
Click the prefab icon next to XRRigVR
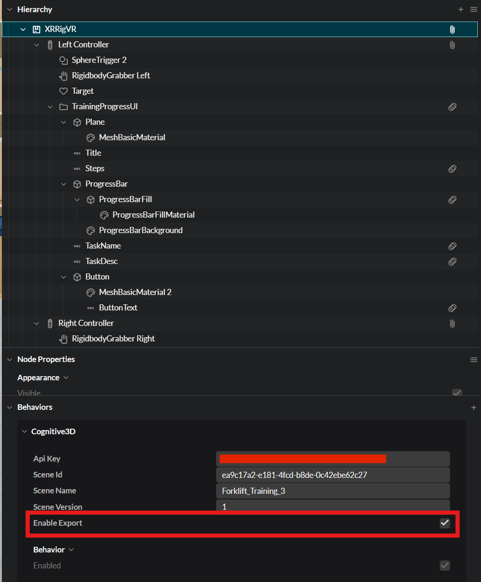pos(37,29)
